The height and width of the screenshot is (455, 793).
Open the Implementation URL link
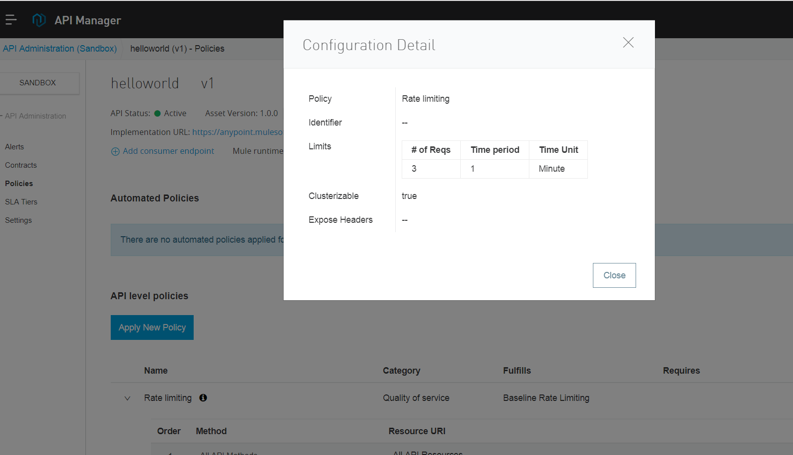[237, 132]
